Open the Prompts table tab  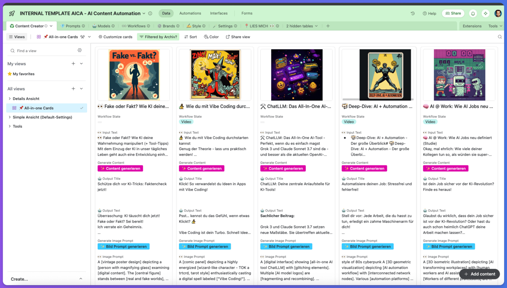73,26
